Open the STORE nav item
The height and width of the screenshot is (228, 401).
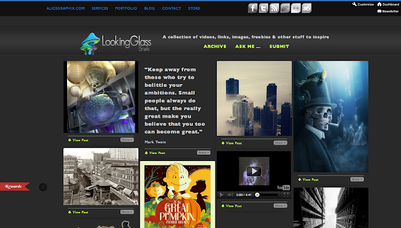pos(194,8)
